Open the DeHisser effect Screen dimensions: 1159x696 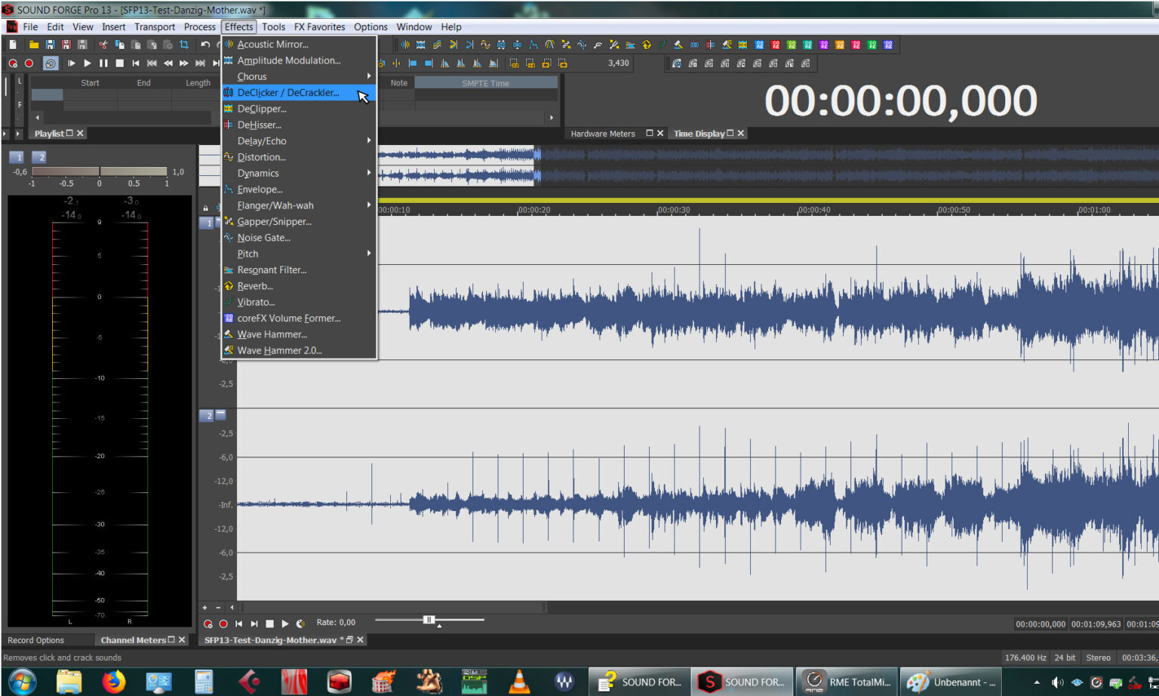point(299,125)
